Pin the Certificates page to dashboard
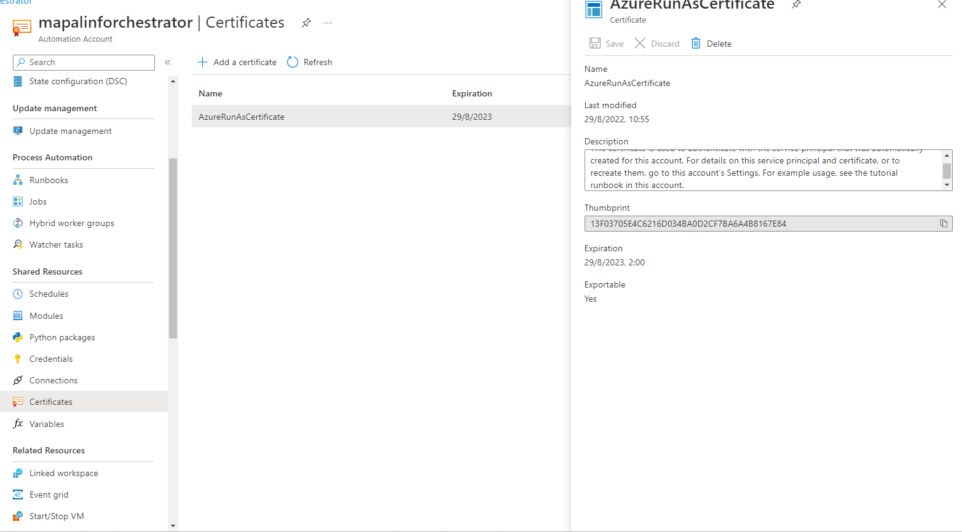The width and height of the screenshot is (962, 532). click(x=306, y=23)
